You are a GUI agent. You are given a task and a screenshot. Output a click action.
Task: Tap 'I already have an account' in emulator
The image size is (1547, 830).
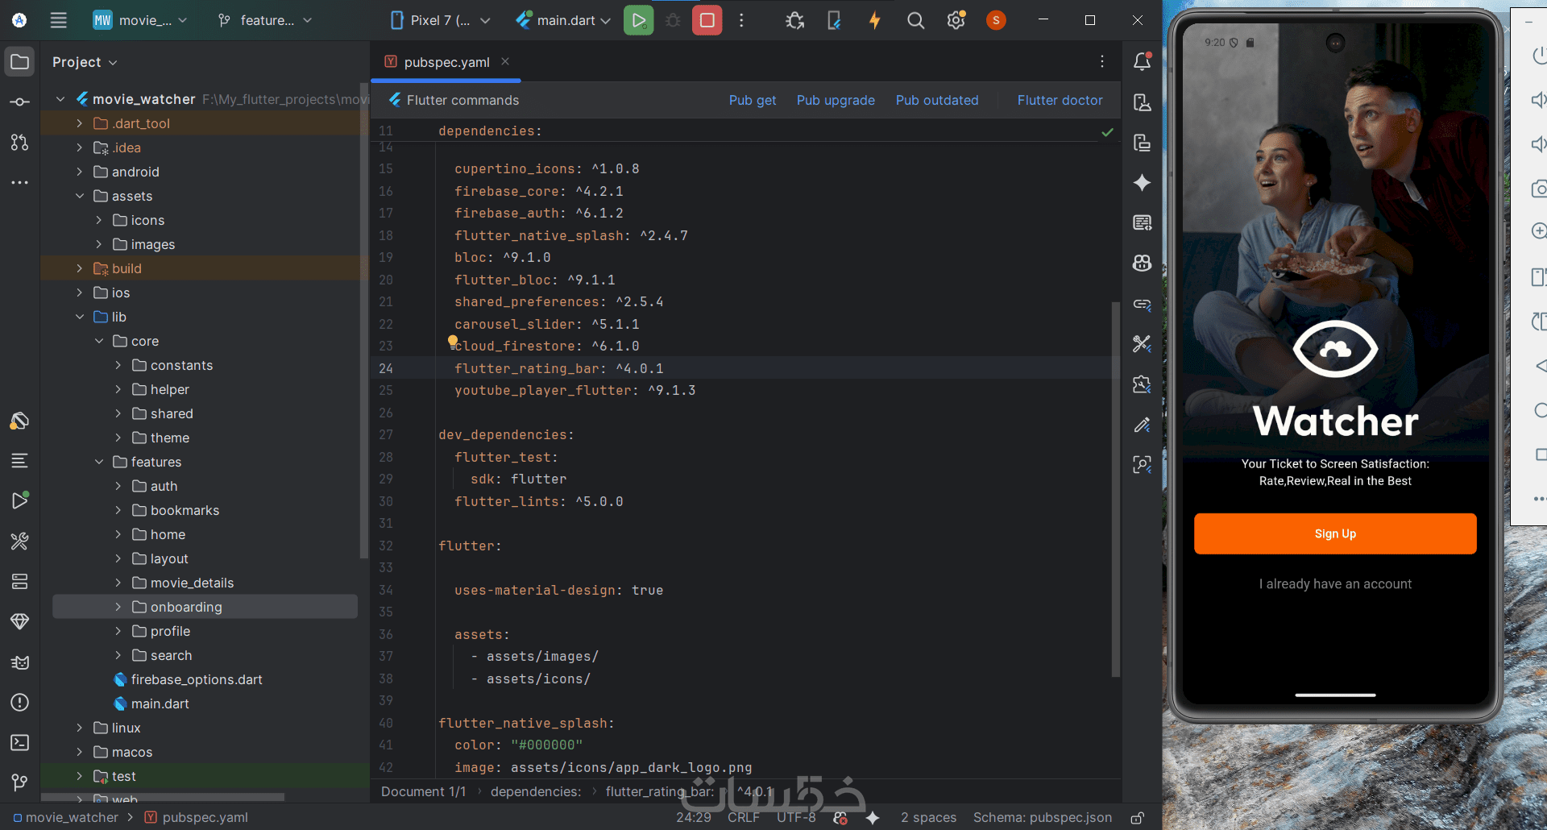pos(1335,583)
